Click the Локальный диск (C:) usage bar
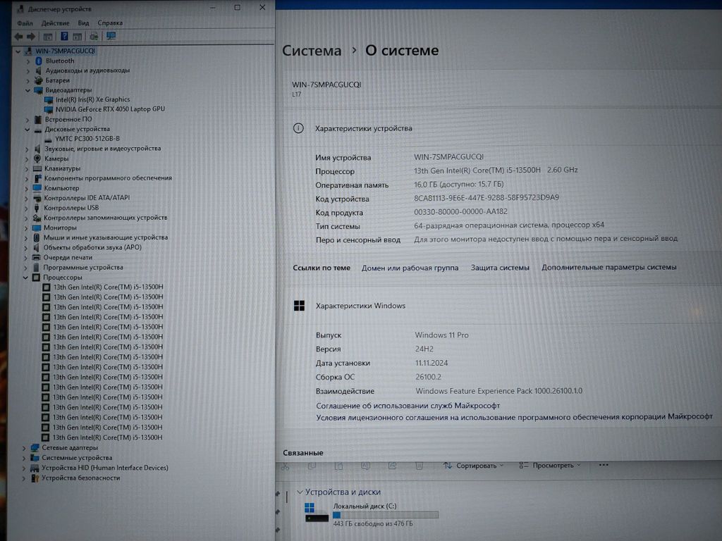Image resolution: width=722 pixels, height=541 pixels. [385, 515]
